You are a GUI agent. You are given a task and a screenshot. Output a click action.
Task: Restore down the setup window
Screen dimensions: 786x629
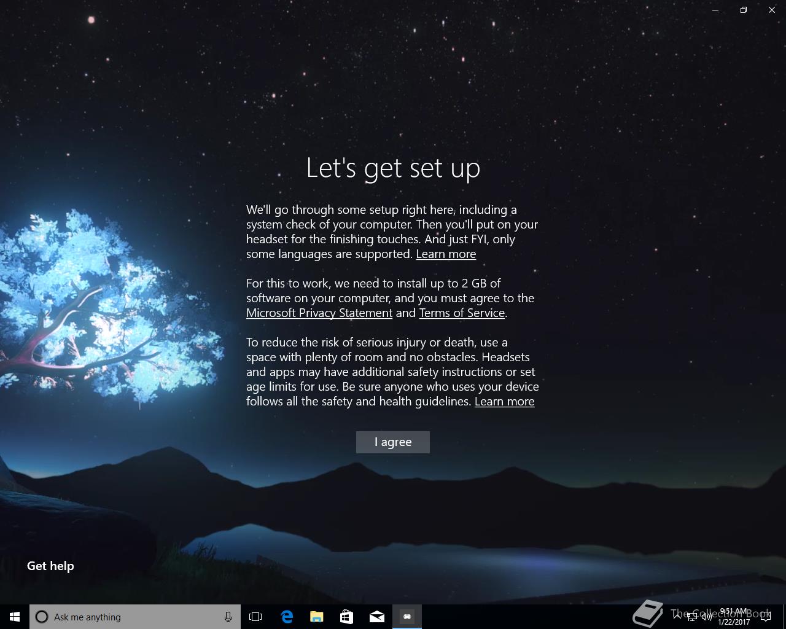[744, 10]
